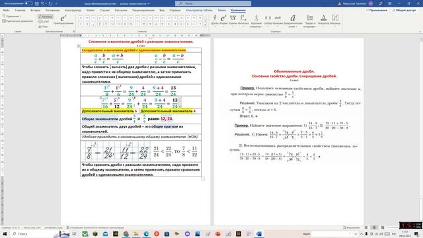Viewport: 423px width, 238px height.
Task: Switch to Print Layout view in status bar
Action: point(374,227)
